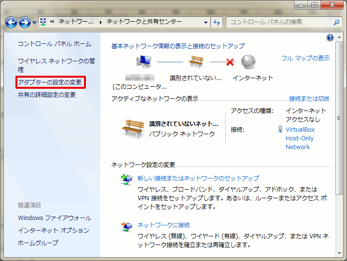The height and width of the screenshot is (261, 347).
Task: Click the new connection setup icon
Action: 126,179
